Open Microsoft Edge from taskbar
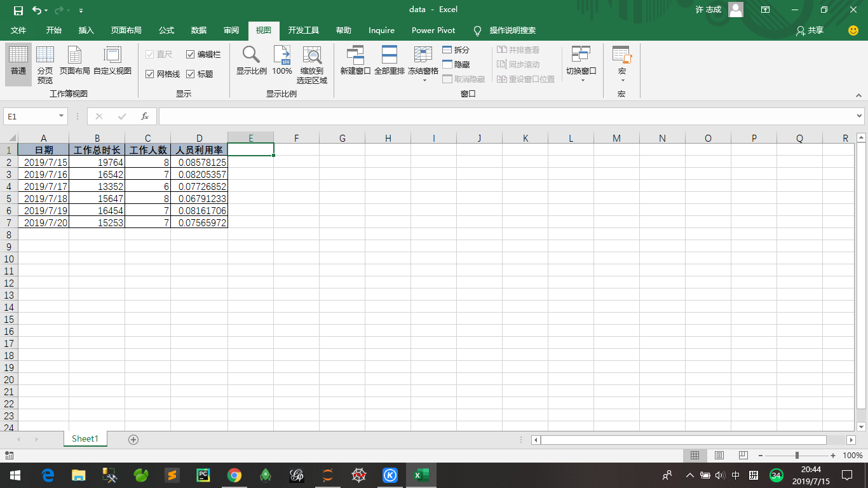Viewport: 868px width, 488px height. pos(48,475)
